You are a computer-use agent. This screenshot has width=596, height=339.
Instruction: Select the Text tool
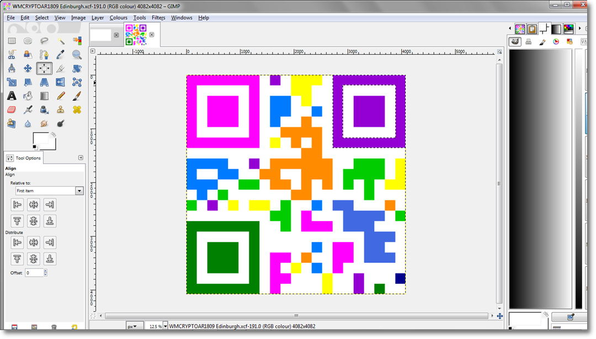[x=12, y=96]
